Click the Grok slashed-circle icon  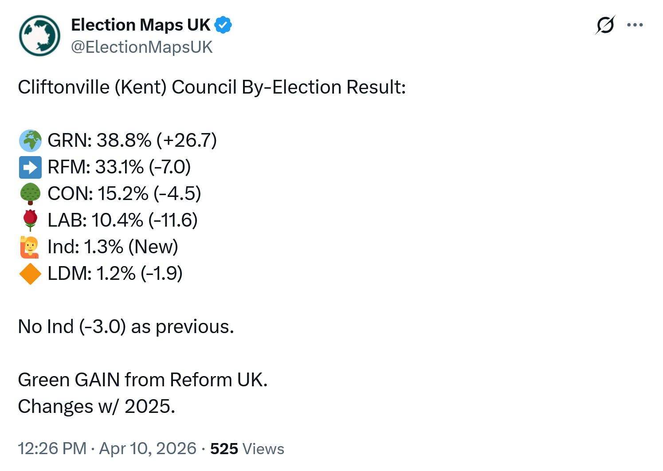(605, 25)
